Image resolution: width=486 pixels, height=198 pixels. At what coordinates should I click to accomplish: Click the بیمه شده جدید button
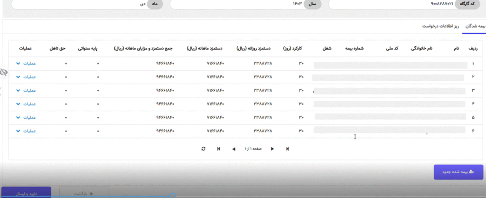tap(458, 172)
